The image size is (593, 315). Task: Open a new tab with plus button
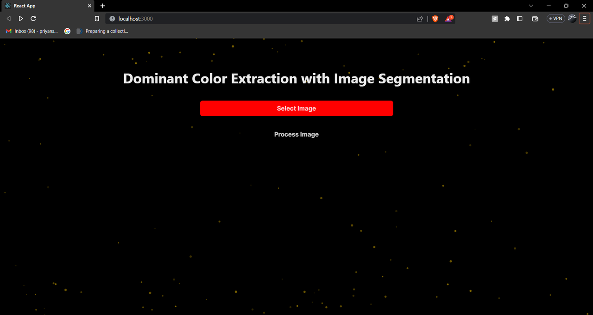tap(103, 6)
